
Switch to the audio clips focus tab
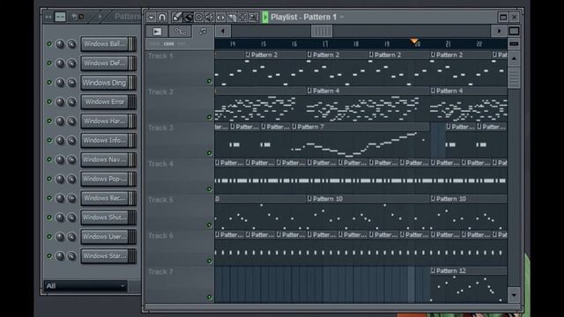click(x=157, y=32)
